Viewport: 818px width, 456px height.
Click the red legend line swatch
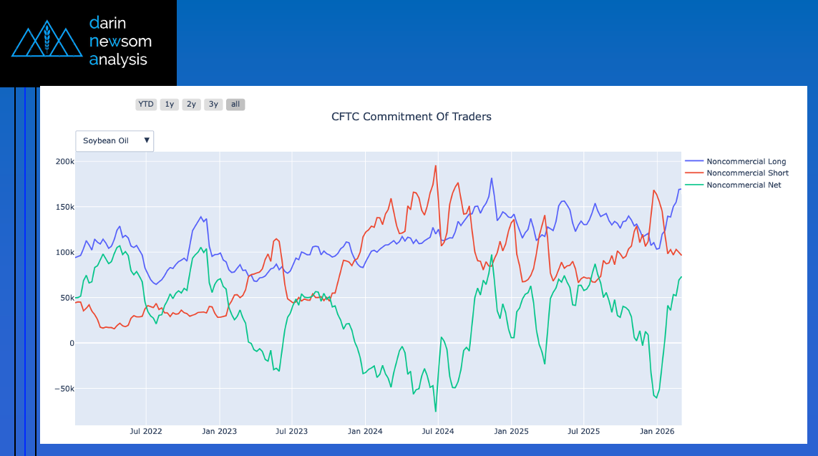[694, 173]
